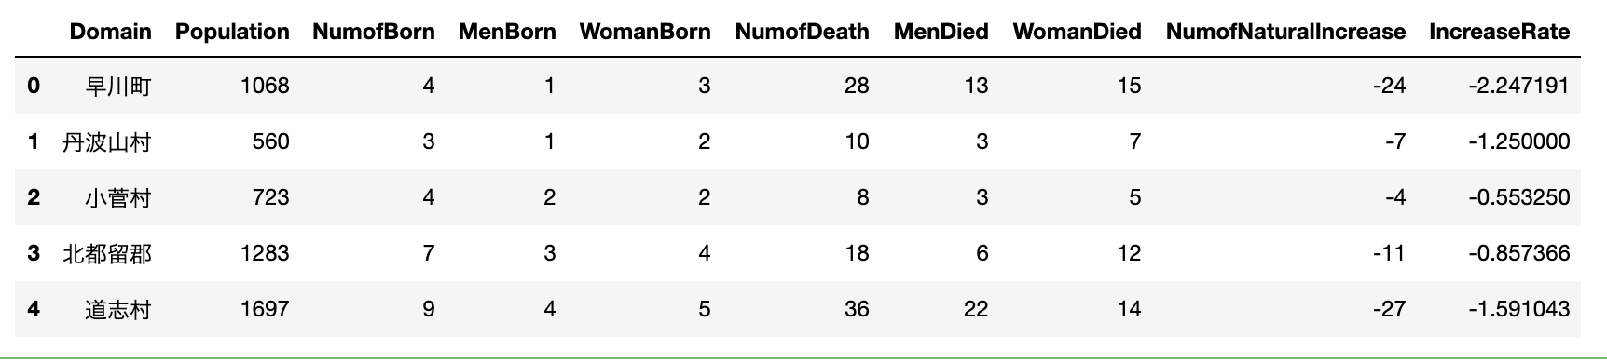Image resolution: width=1607 pixels, height=363 pixels.
Task: Click the 早川町 domain cell
Action: pyautogui.click(x=117, y=87)
